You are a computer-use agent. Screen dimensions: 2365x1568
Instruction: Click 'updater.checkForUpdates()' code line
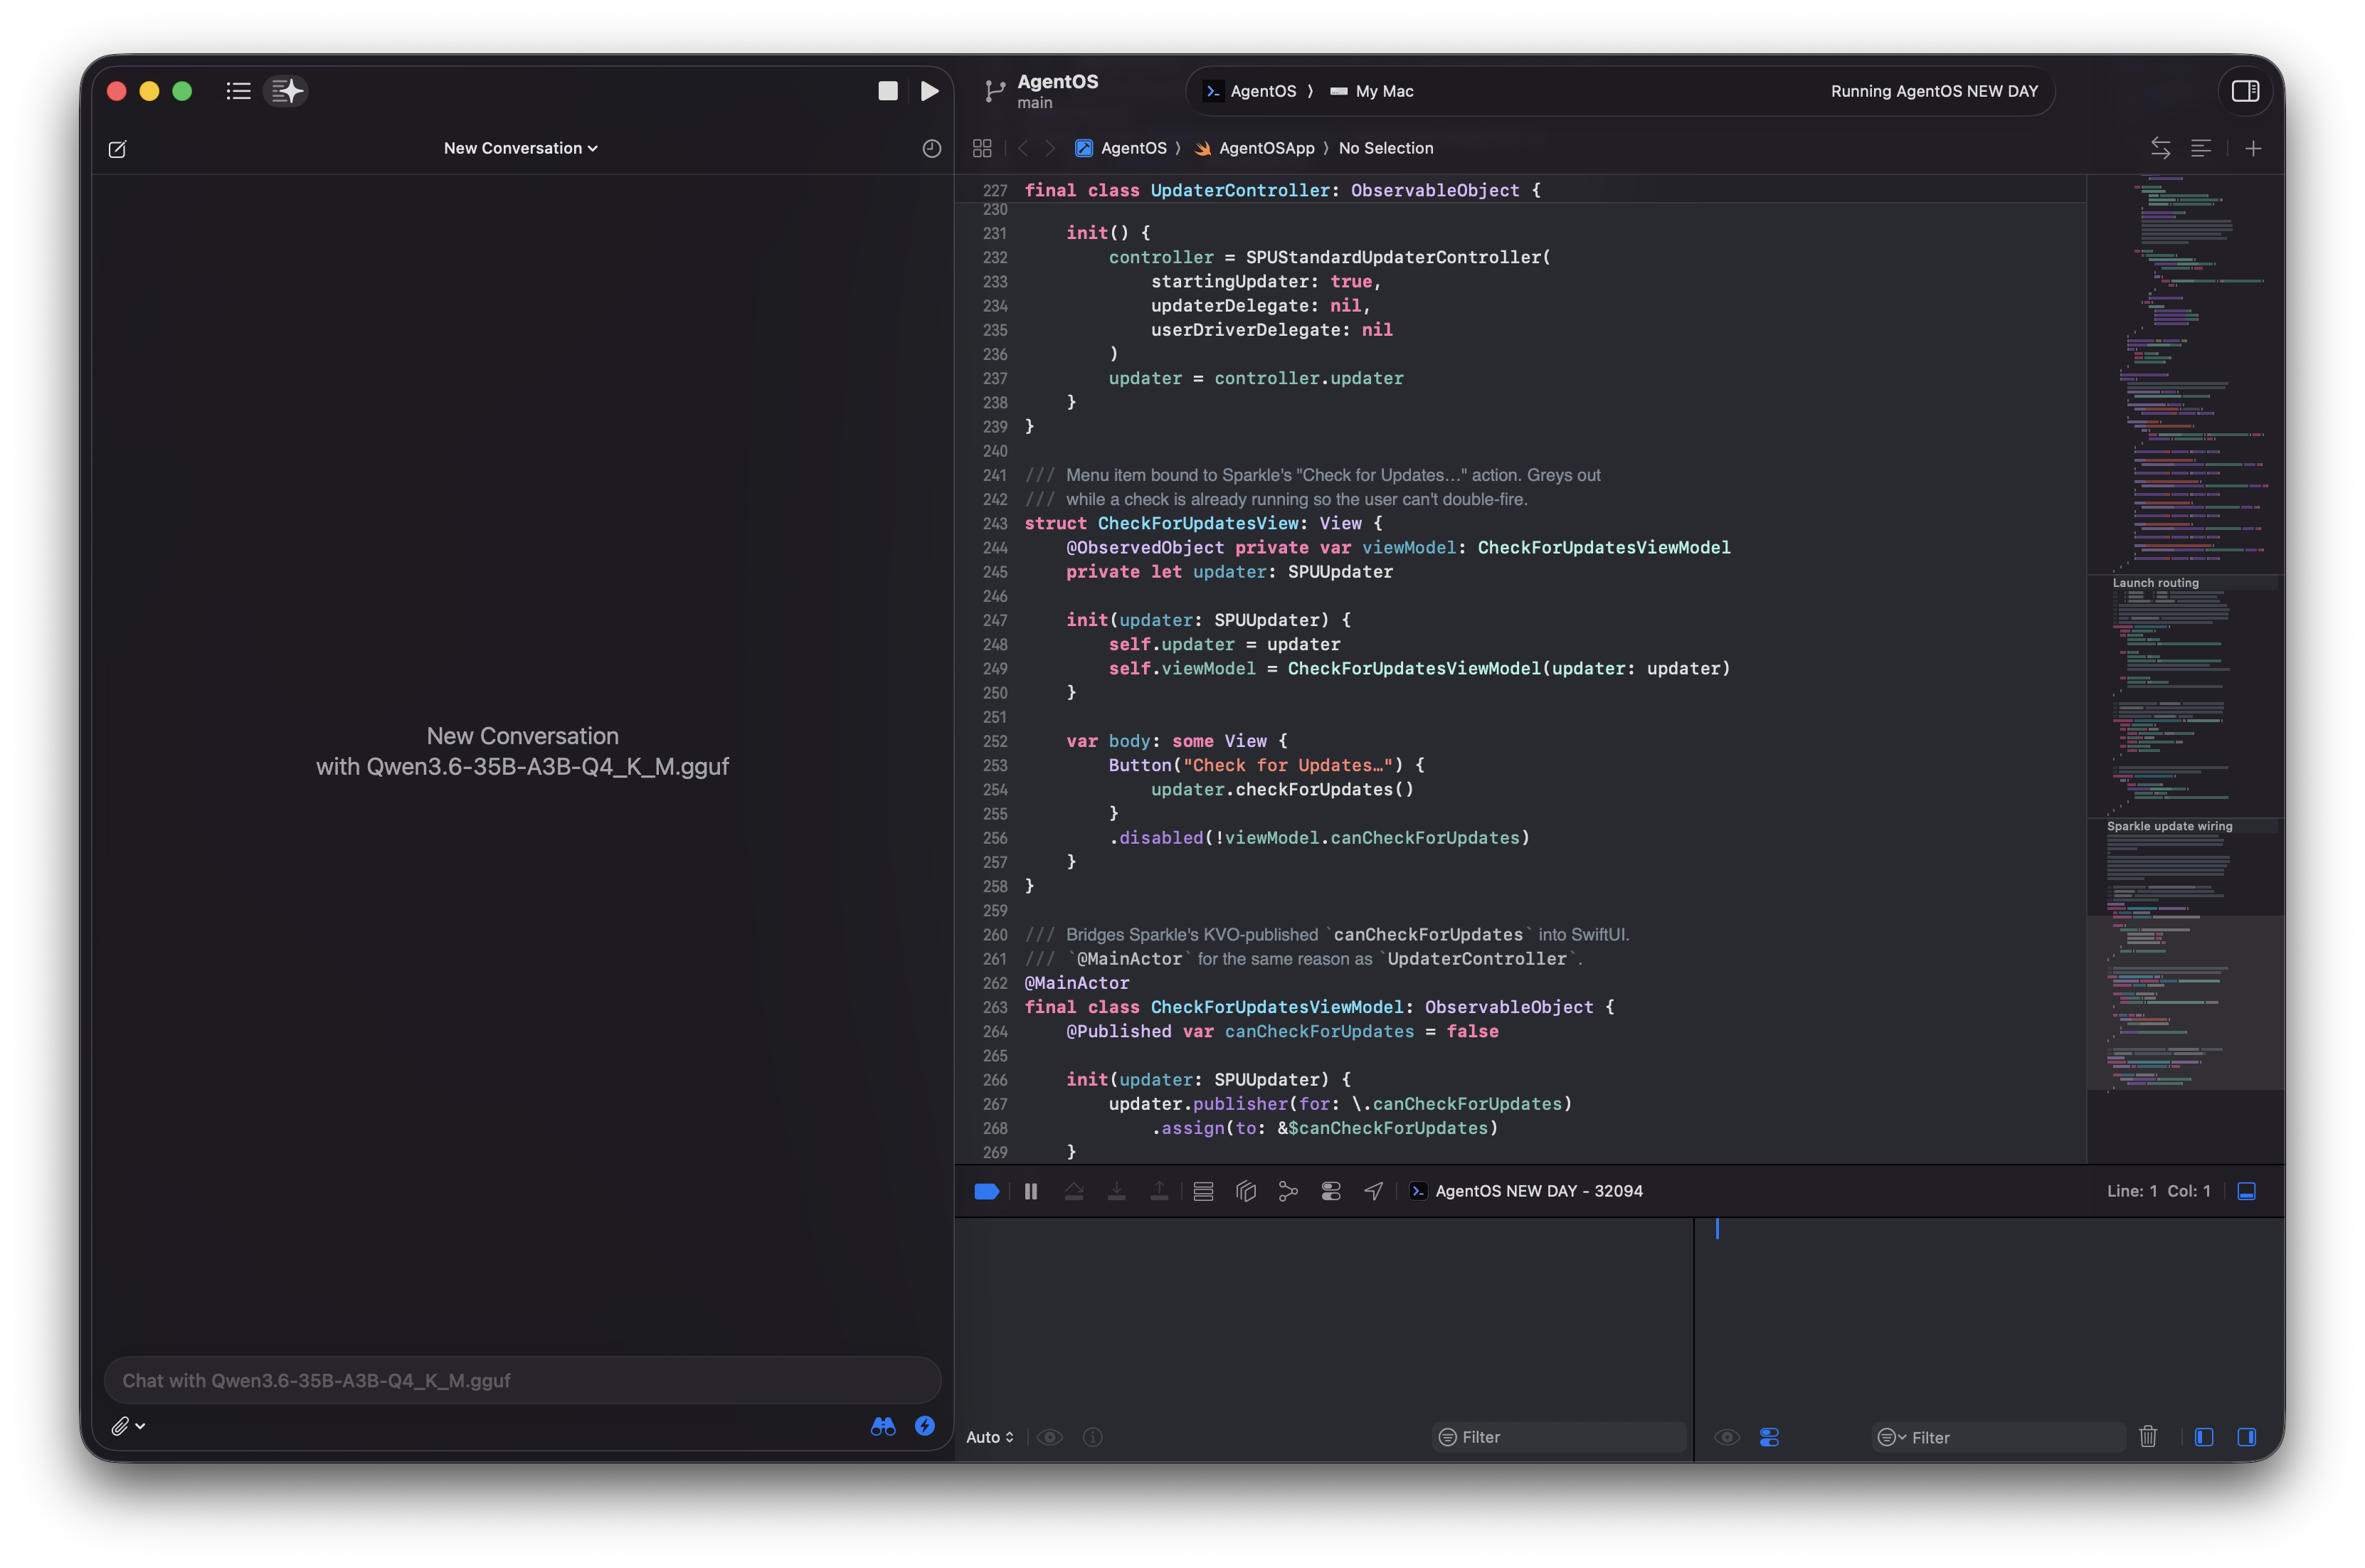coord(1282,789)
